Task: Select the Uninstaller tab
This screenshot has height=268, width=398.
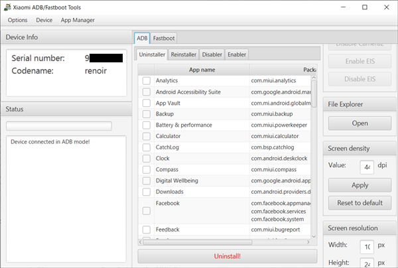Action: click(152, 54)
